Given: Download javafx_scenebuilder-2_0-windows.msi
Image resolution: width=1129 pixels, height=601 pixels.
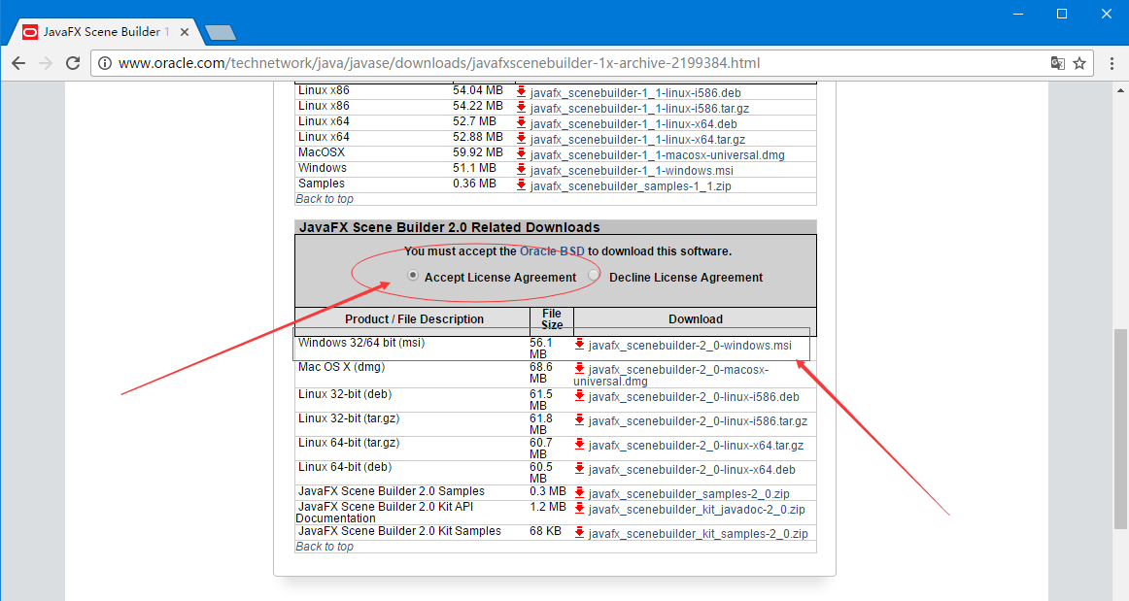Looking at the screenshot, I should click(690, 346).
